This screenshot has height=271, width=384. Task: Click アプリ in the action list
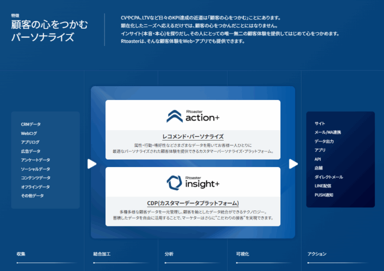click(x=320, y=150)
